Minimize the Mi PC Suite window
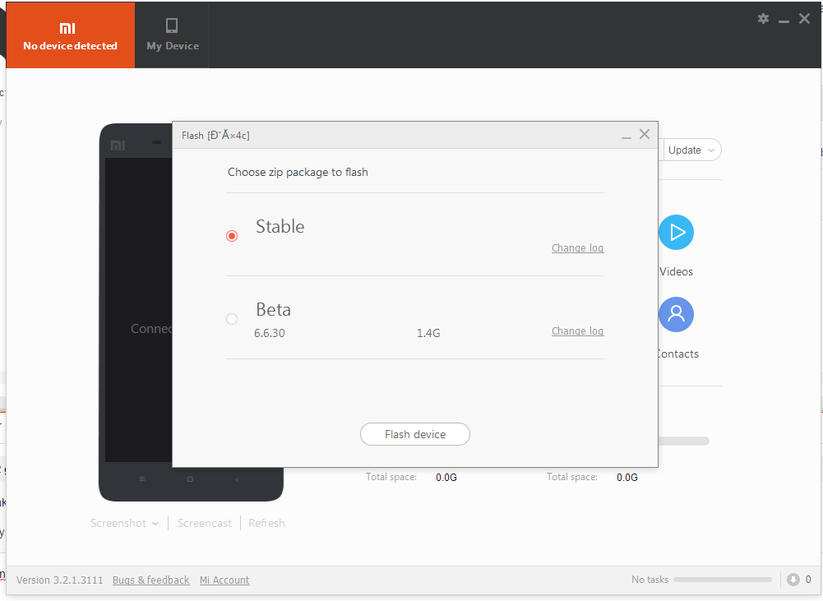 (x=784, y=19)
